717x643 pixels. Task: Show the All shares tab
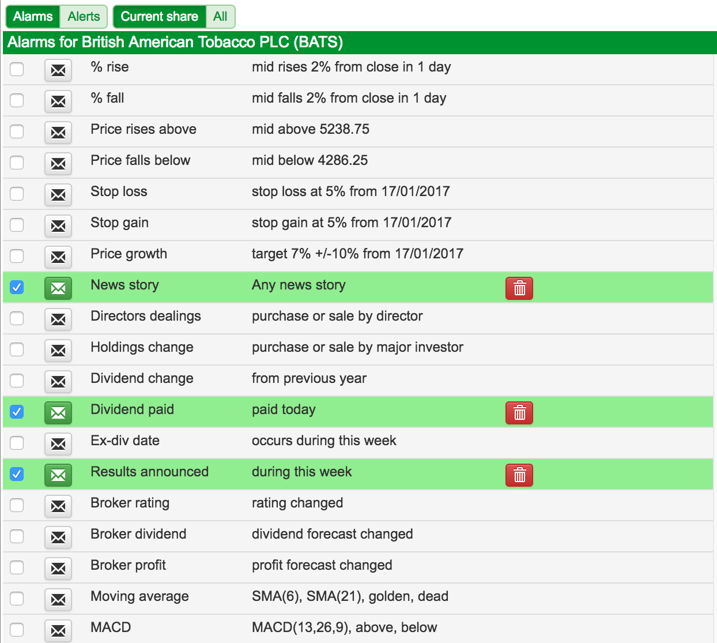click(x=220, y=17)
